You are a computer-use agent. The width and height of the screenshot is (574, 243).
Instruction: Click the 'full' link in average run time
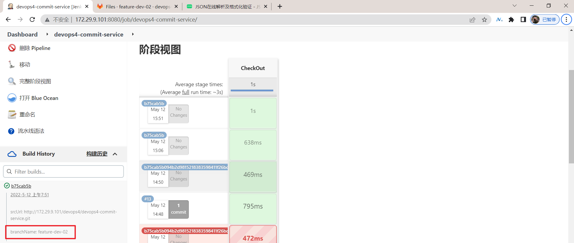(186, 92)
